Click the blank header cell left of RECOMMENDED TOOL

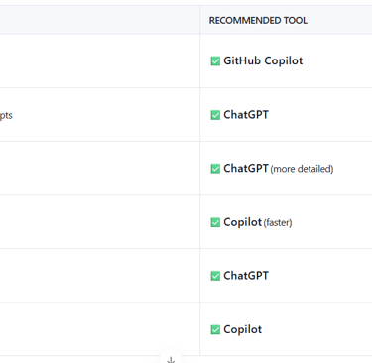[x=99, y=20]
